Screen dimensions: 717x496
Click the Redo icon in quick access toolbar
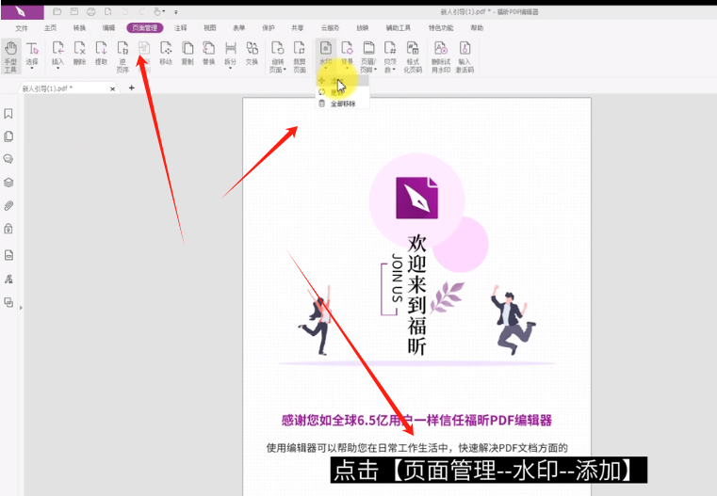141,11
